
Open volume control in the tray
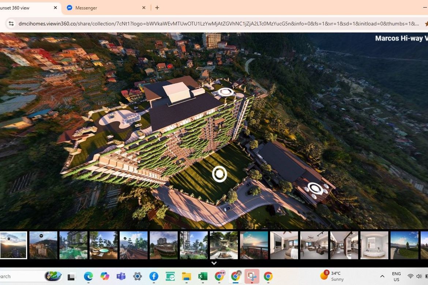point(419,276)
